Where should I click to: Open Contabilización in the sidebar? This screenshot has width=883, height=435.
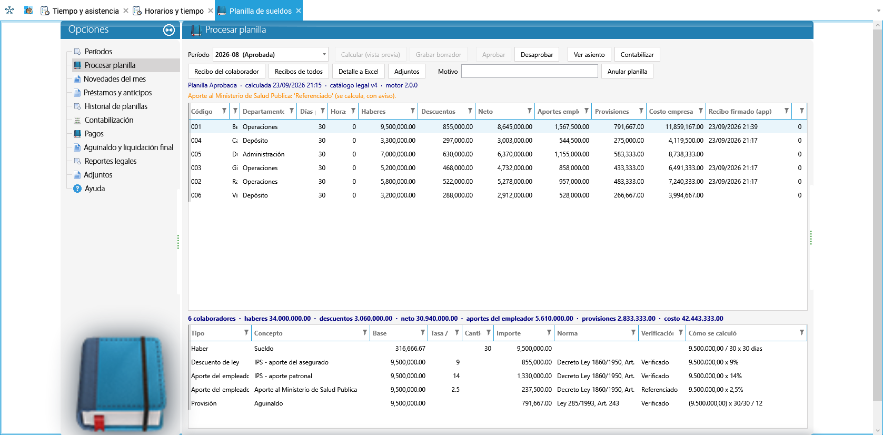(x=109, y=120)
